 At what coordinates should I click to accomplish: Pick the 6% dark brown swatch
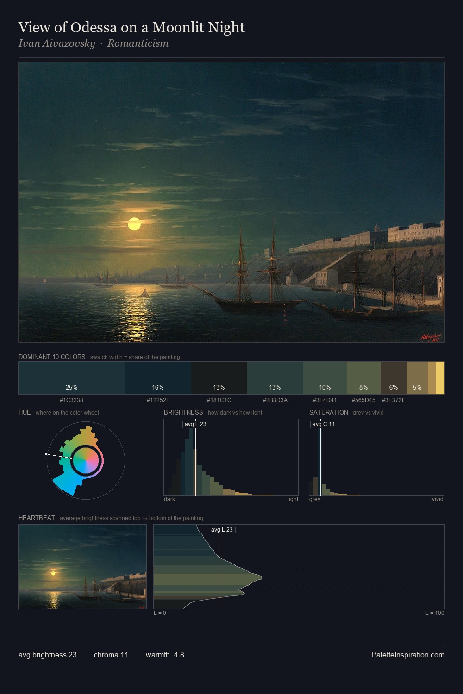pos(394,378)
